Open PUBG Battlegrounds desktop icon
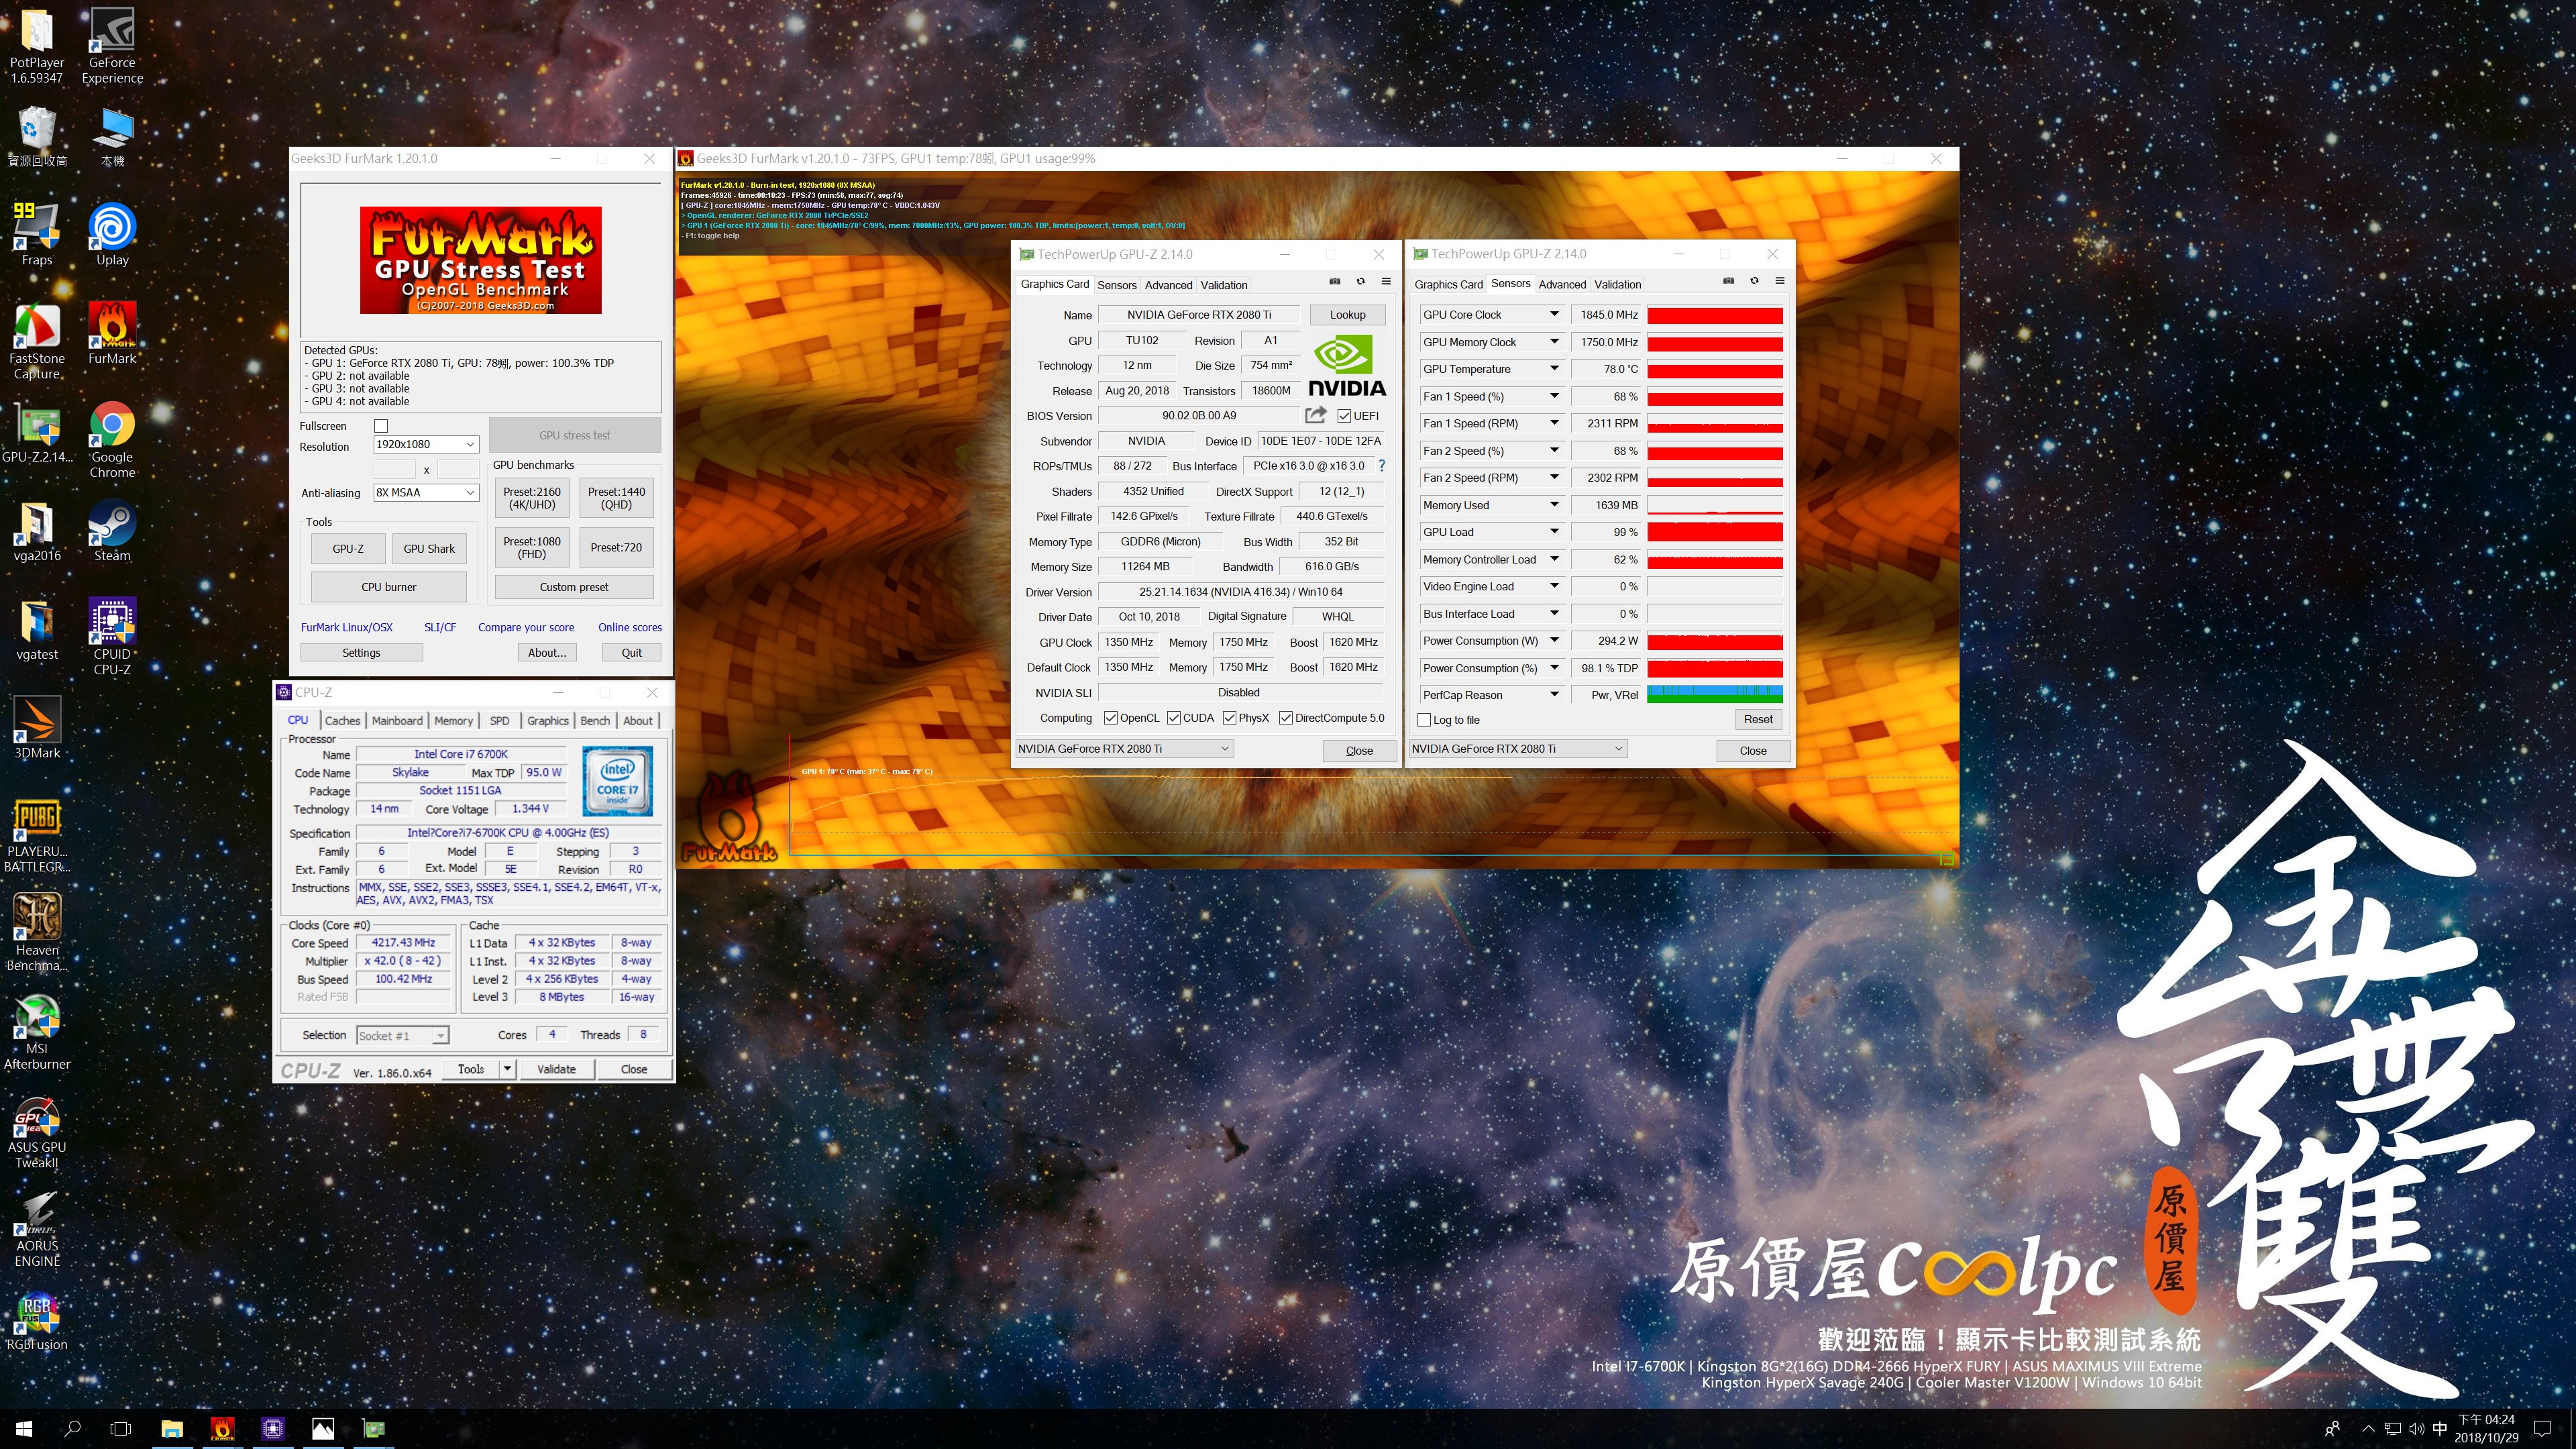The height and width of the screenshot is (1449, 2576). pyautogui.click(x=37, y=835)
